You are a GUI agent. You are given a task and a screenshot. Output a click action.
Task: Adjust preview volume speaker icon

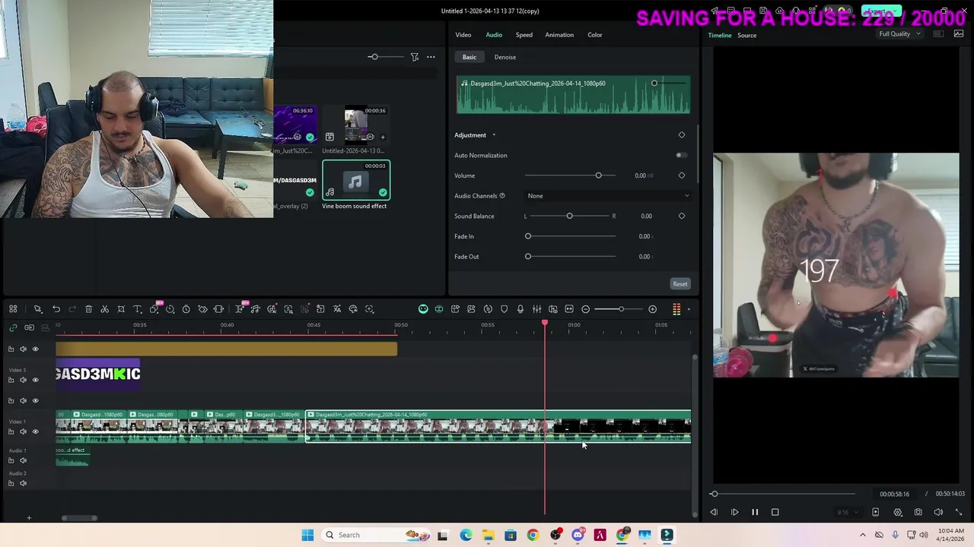[938, 512]
